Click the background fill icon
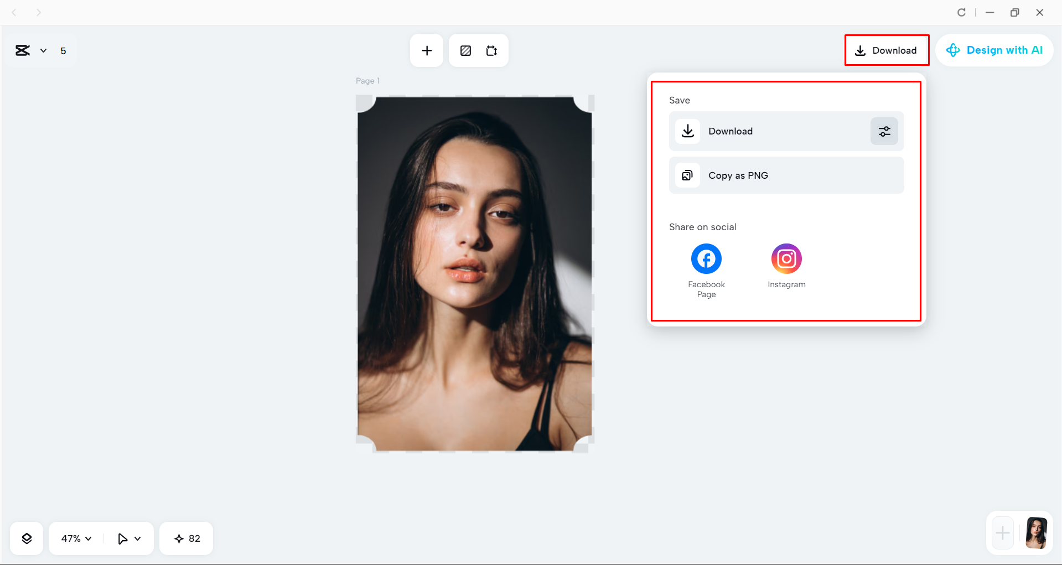 click(x=465, y=50)
